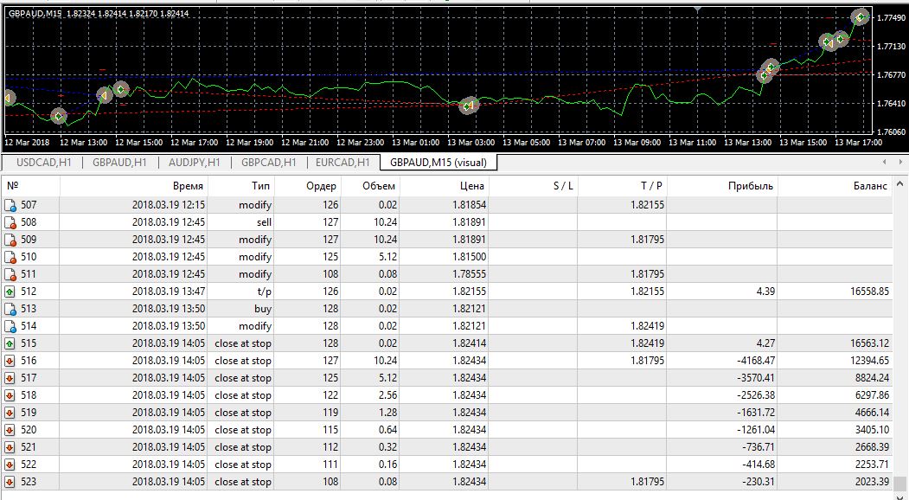Sort by the Прибыль column header
The width and height of the screenshot is (909, 500).
click(721, 186)
